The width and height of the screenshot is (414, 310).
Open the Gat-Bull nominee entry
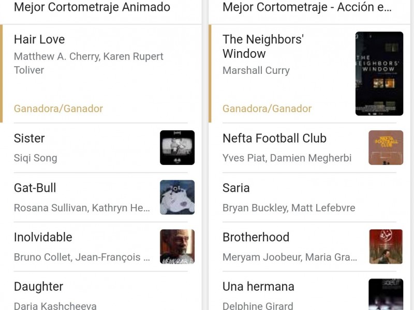35,188
